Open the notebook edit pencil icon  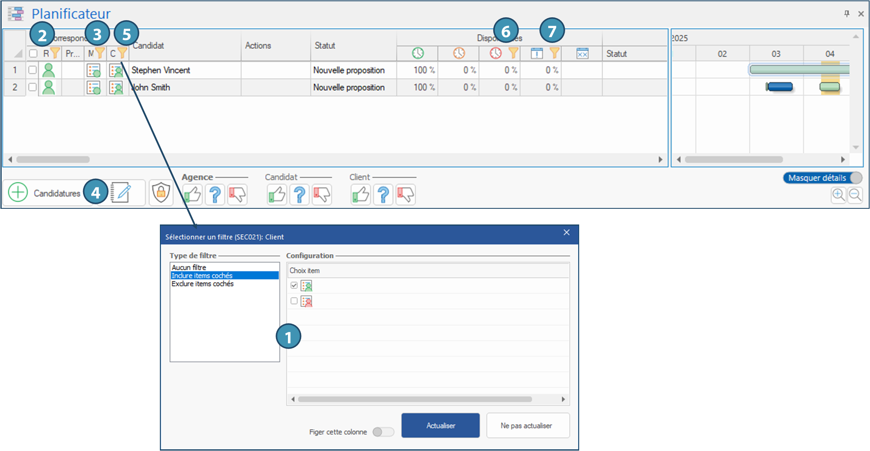121,192
